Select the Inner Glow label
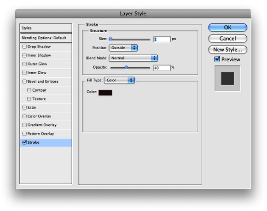Viewport: 267px width, 211px height. 37,73
